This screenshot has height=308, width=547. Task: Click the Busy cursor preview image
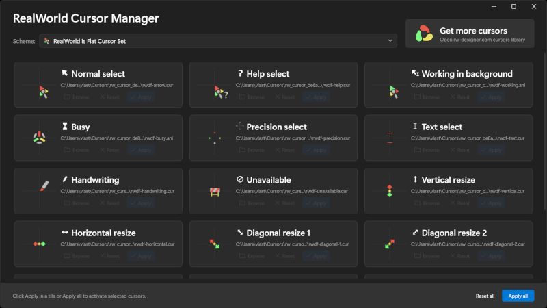point(40,138)
